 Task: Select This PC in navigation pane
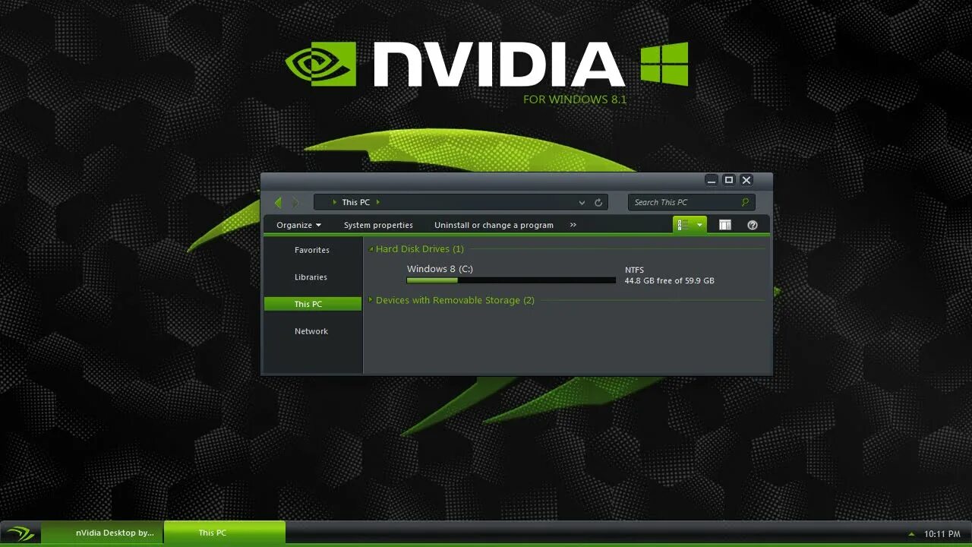[312, 304]
